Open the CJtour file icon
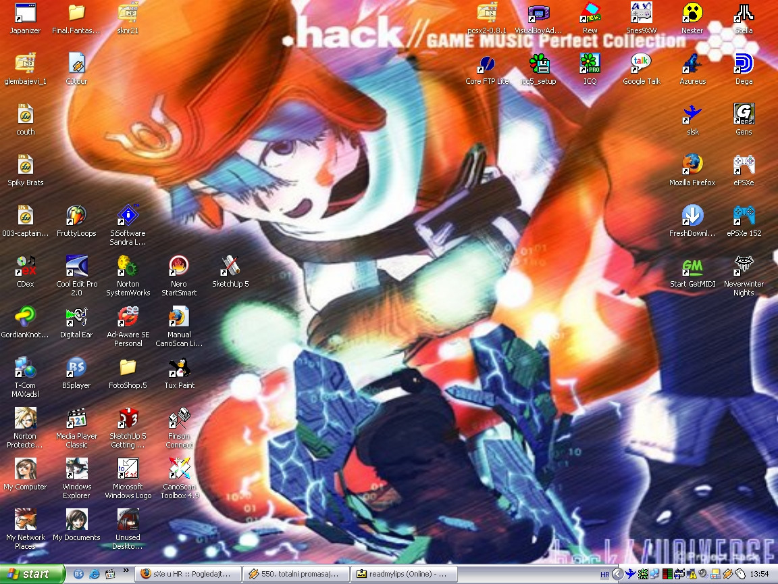 [x=76, y=69]
